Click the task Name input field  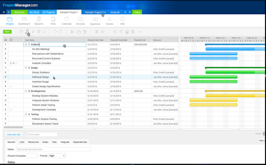click(54, 149)
